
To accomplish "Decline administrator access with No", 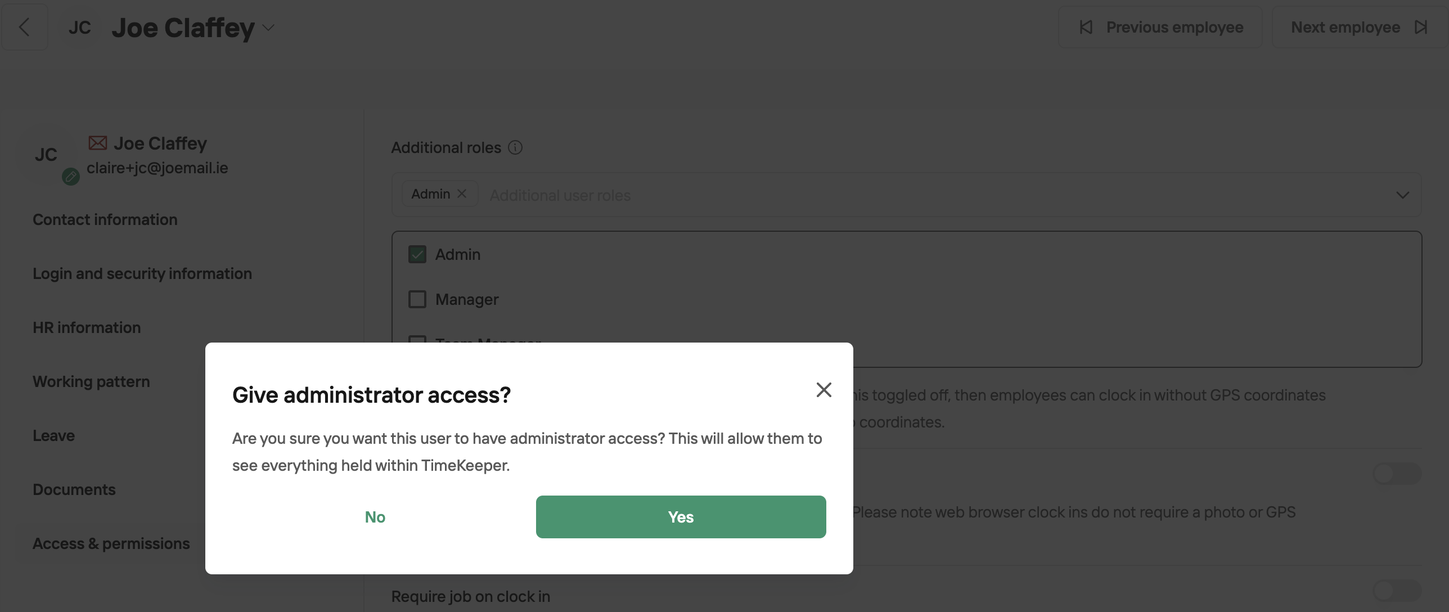I will [x=375, y=517].
